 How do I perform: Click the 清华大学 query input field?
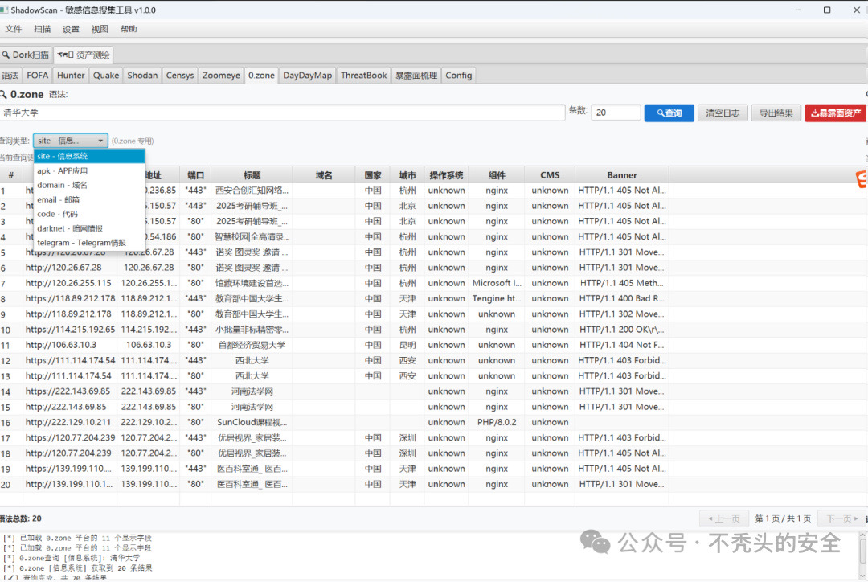[x=282, y=113]
